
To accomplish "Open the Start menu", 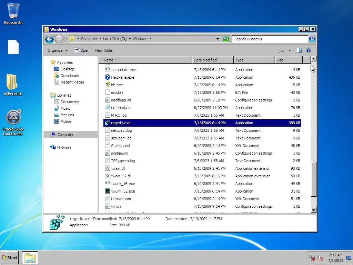I will (x=9, y=258).
